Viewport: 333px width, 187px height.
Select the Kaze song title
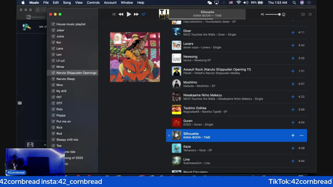point(187,146)
